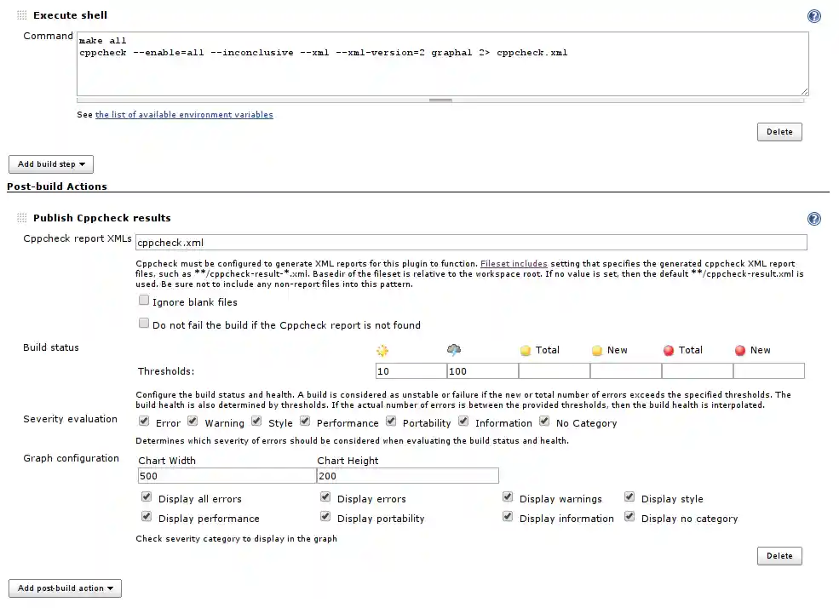
Task: Enable Ignore blank files checkbox
Action: pyautogui.click(x=144, y=301)
